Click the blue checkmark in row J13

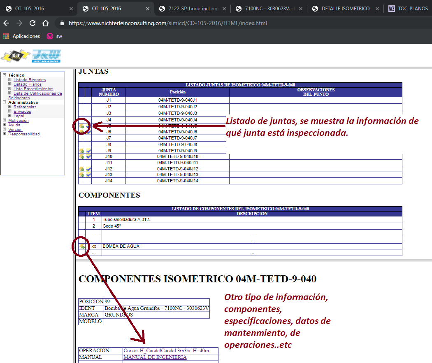pyautogui.click(x=88, y=175)
